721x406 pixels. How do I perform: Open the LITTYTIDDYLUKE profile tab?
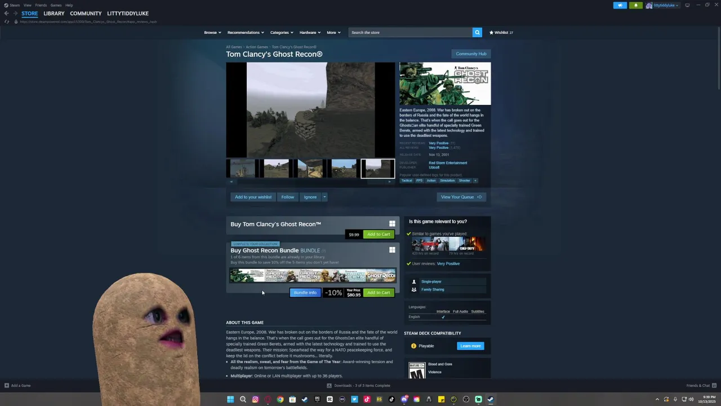coord(128,14)
